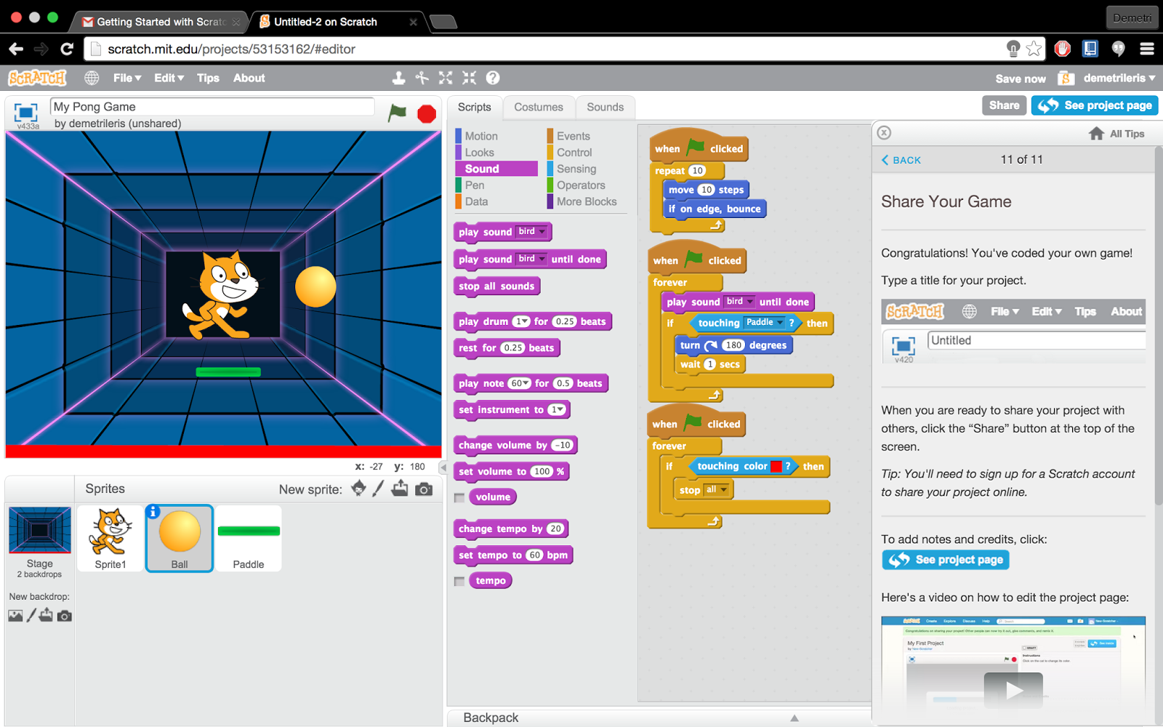Image resolution: width=1163 pixels, height=727 pixels.
Task: Reload the Scratch page in the browser
Action: [x=67, y=49]
